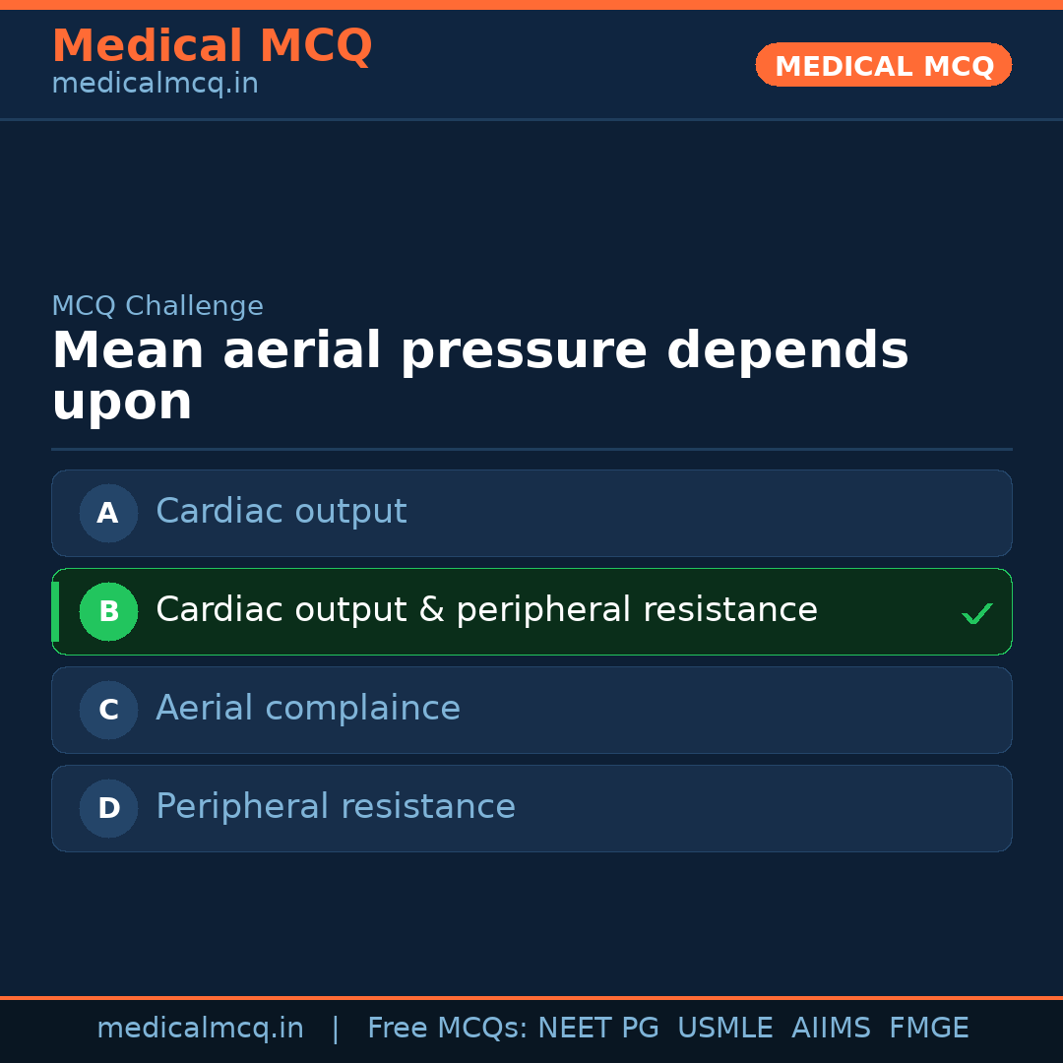Screen dimensions: 1063x1063
Task: Open the medicalmcq.in link under header title
Action: coord(155,85)
